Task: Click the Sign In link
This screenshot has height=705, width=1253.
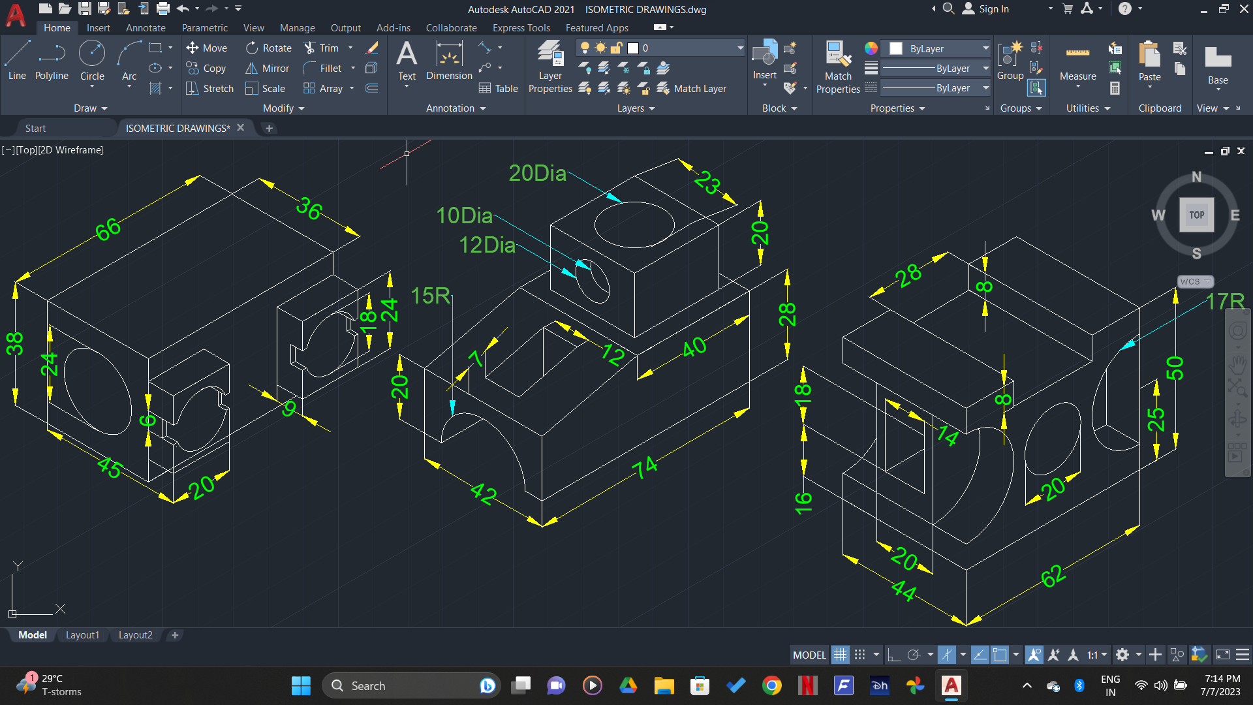Action: click(x=993, y=9)
